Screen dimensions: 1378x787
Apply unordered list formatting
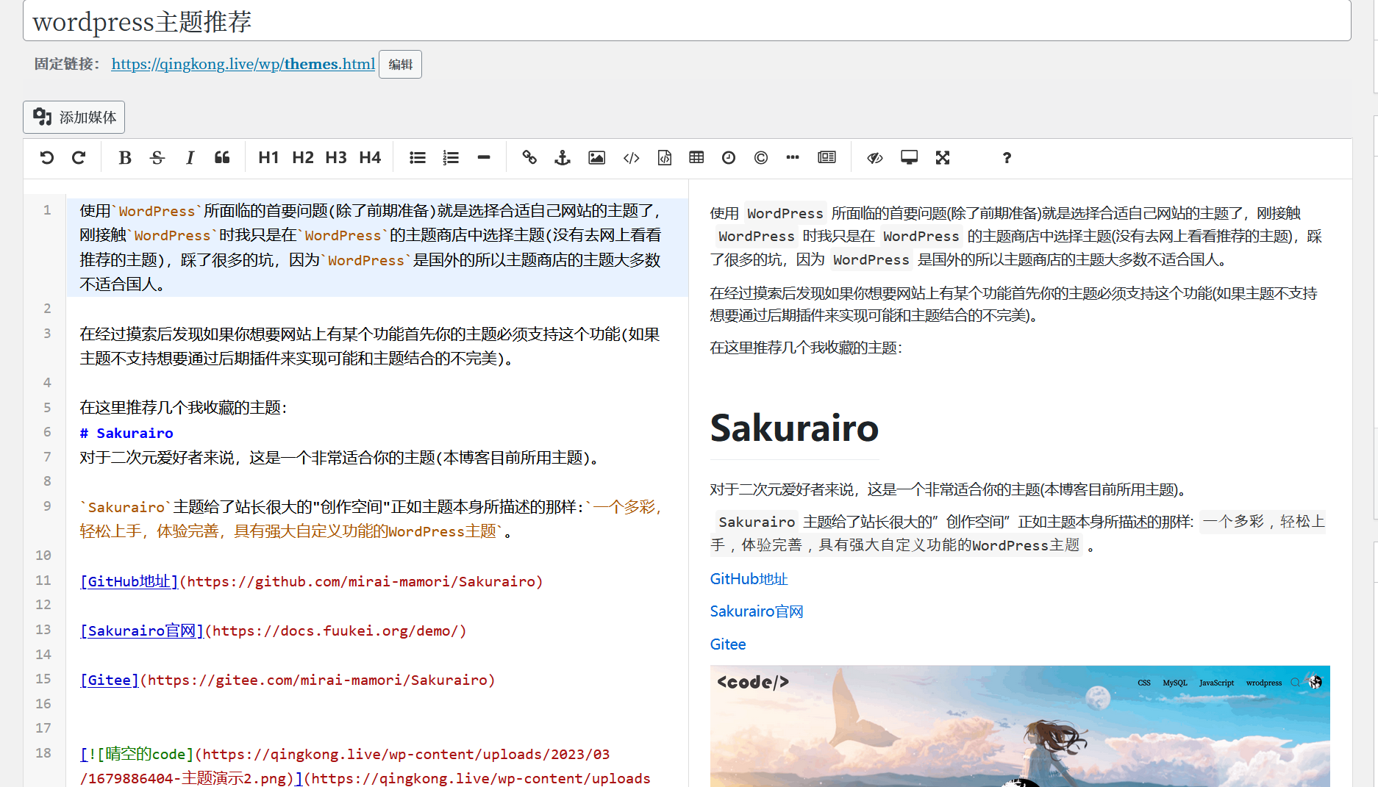(417, 157)
